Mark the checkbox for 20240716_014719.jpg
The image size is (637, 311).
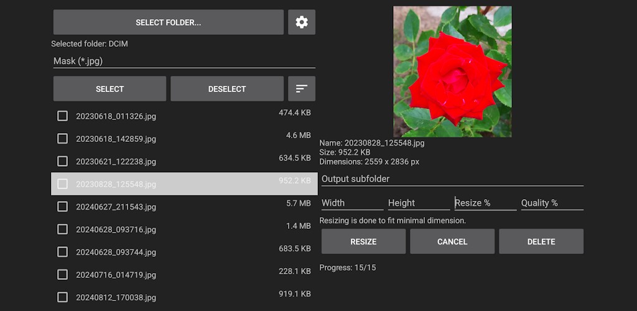(62, 274)
